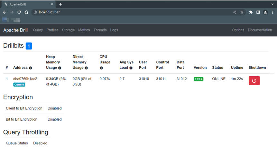Screen dimensions: 277x148
Task: Click the Apache Drill brand link
Action: 15,30
